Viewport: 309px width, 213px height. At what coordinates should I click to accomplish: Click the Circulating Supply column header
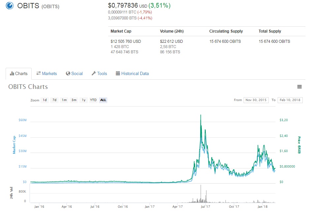pos(226,31)
